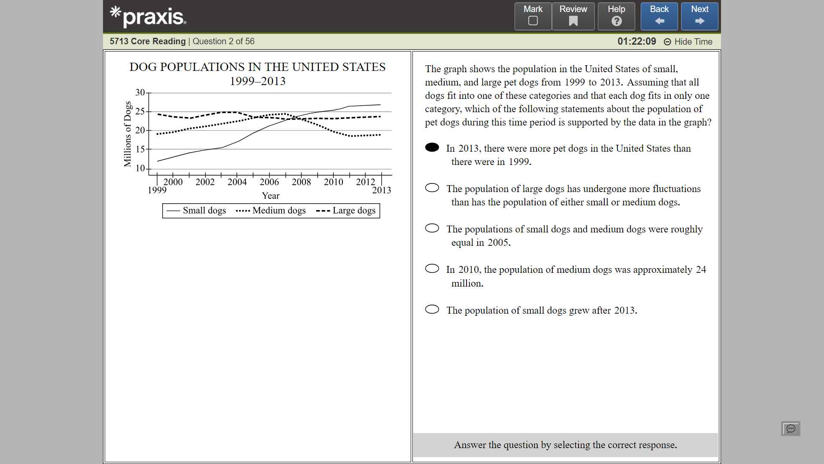Image resolution: width=824 pixels, height=464 pixels.
Task: Select large dogs fluctuations answer option
Action: click(432, 188)
